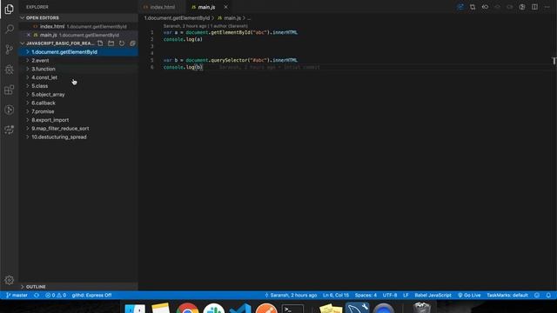Change file encoding UTF-8
Viewport: 557px width, 313px height.
tap(390, 296)
